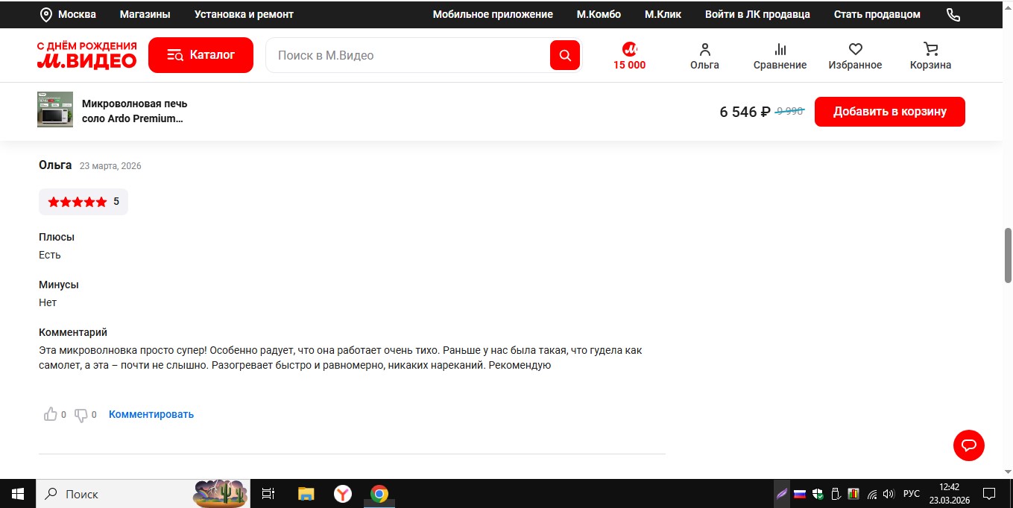Click the phone handset icon in top bar

[953, 15]
